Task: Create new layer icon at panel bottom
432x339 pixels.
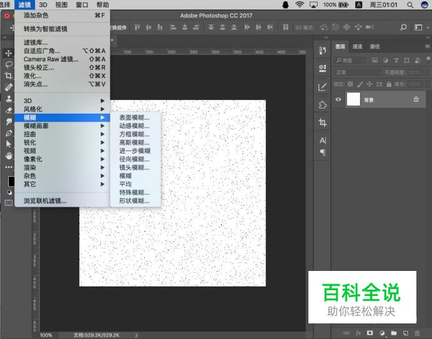Action: click(406, 333)
